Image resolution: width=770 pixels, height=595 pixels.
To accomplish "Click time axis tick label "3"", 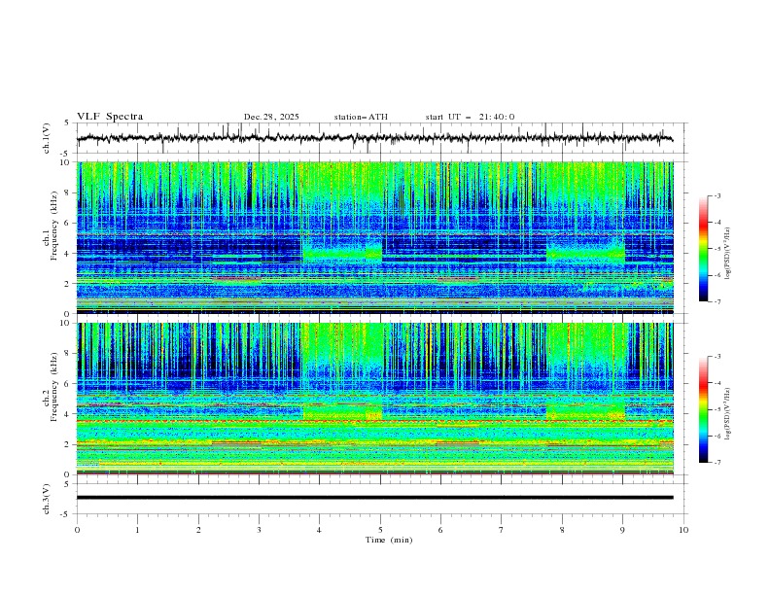I will coord(259,530).
